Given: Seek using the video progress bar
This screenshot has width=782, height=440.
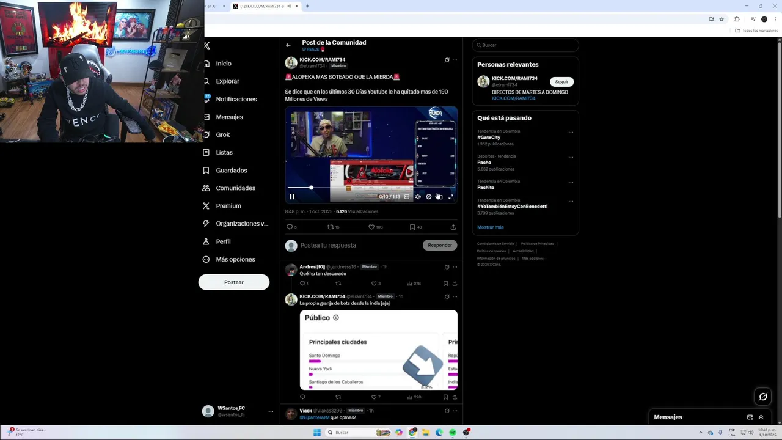Looking at the screenshot, I should click(x=371, y=188).
